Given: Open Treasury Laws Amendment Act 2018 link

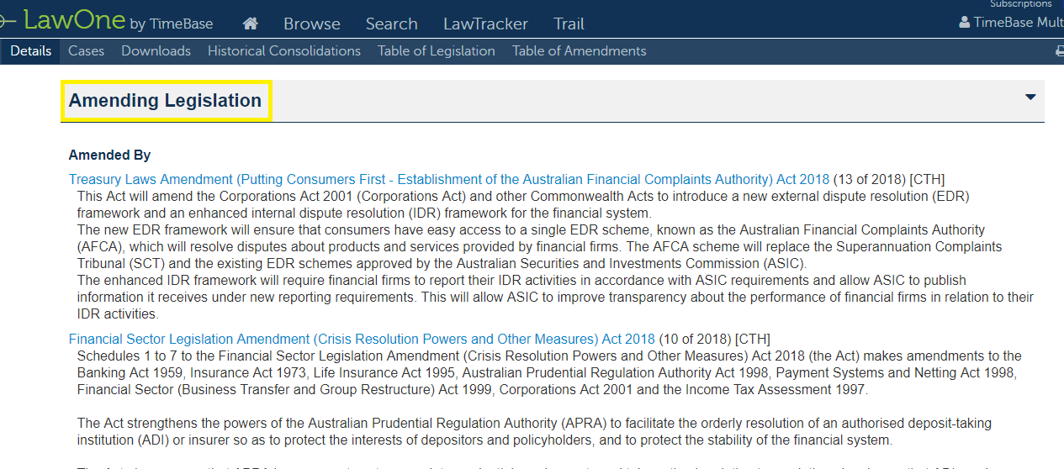Looking at the screenshot, I should coord(449,179).
